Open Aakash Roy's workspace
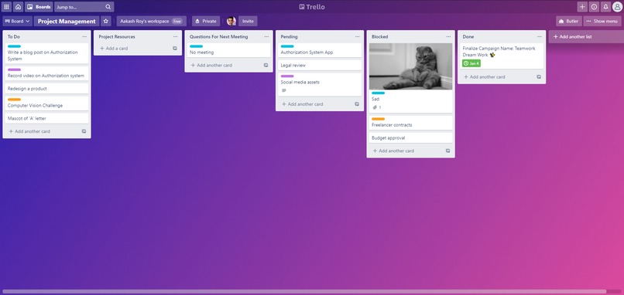Image resolution: width=624 pixels, height=295 pixels. tap(151, 21)
